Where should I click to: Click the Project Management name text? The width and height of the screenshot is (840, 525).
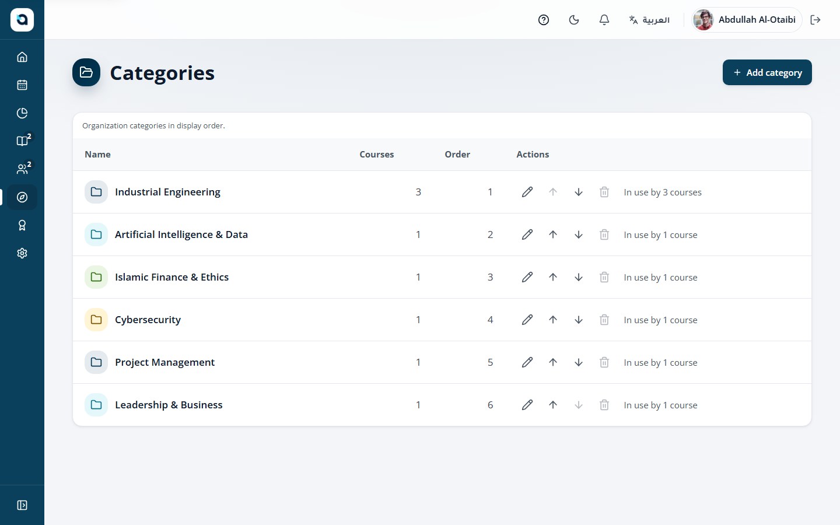point(164,362)
